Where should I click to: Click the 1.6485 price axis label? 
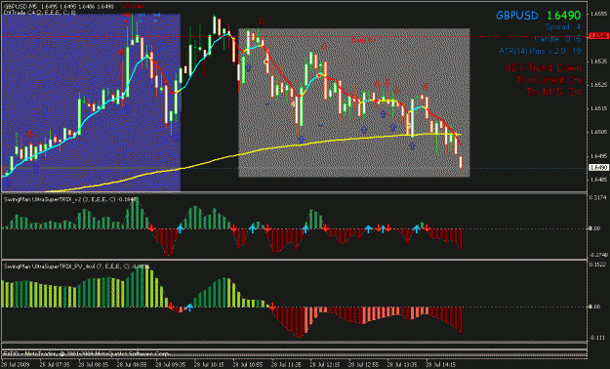pos(598,180)
